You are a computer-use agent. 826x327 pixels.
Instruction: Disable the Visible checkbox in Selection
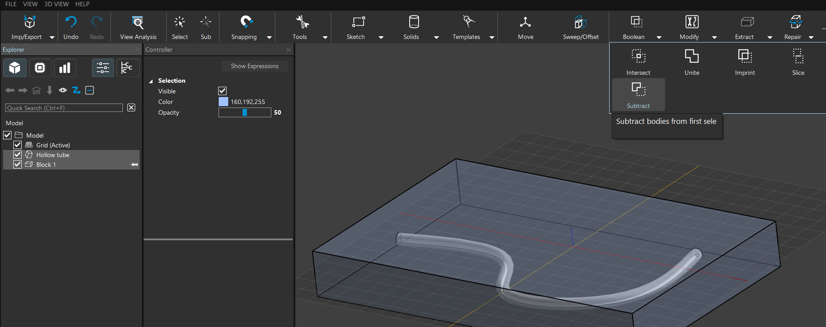click(223, 91)
